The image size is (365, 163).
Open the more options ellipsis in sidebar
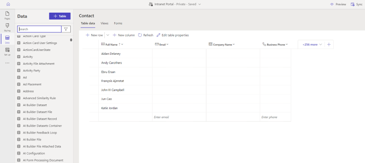7,63
